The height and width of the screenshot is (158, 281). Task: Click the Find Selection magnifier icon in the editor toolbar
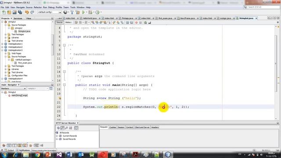pyautogui.click(x=93, y=22)
